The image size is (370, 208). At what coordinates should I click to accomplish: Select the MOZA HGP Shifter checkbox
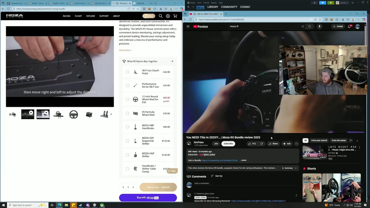pos(127,155)
